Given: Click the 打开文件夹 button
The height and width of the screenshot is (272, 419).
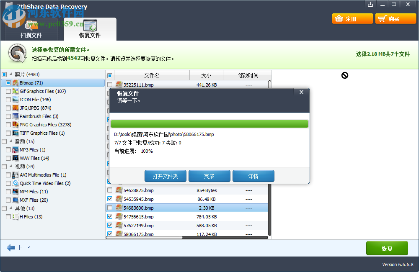Looking at the screenshot, I should coord(166,176).
